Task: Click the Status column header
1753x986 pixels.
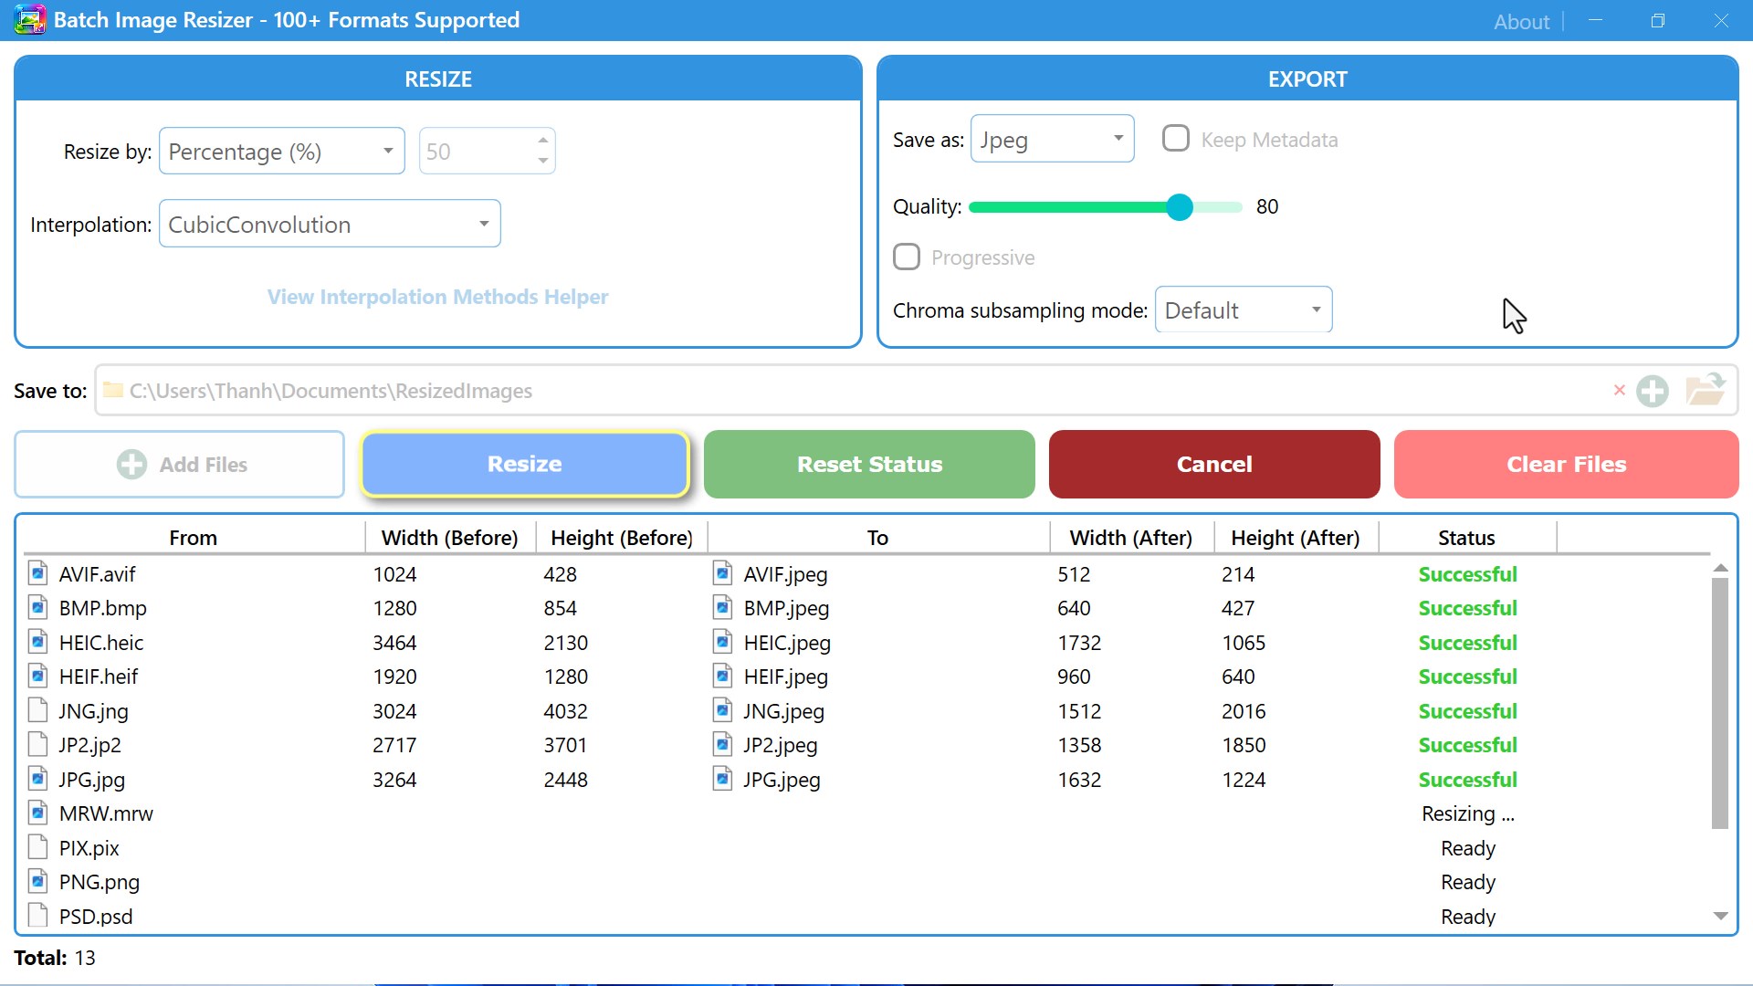Action: 1466,538
